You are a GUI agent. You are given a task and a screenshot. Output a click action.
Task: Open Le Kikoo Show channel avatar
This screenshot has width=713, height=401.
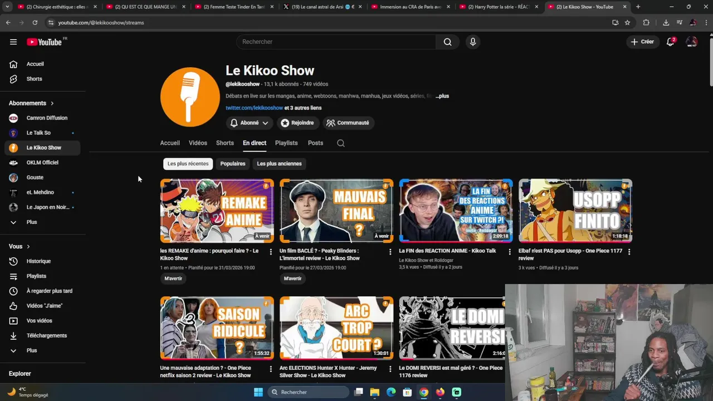point(190,97)
